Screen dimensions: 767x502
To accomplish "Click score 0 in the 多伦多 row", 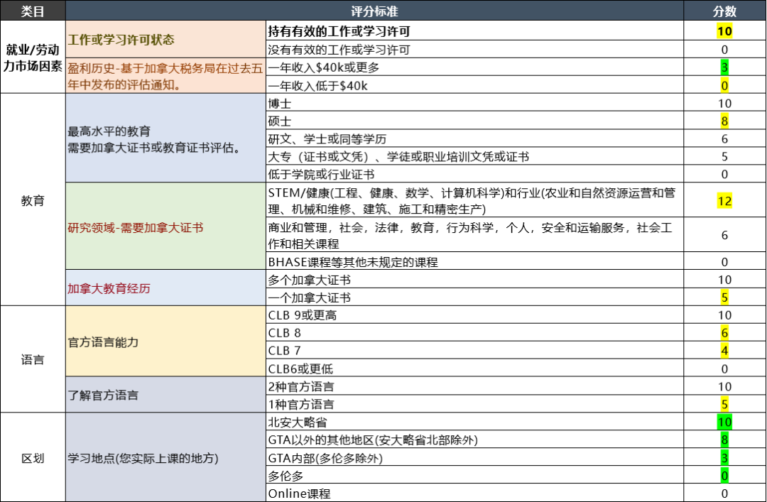I will [724, 474].
